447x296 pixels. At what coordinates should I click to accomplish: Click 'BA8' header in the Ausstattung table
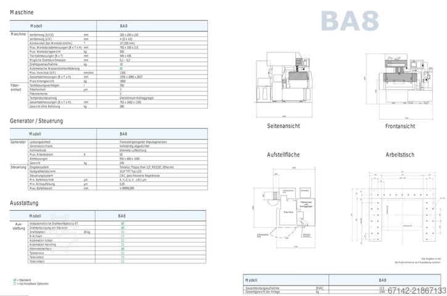click(121, 216)
